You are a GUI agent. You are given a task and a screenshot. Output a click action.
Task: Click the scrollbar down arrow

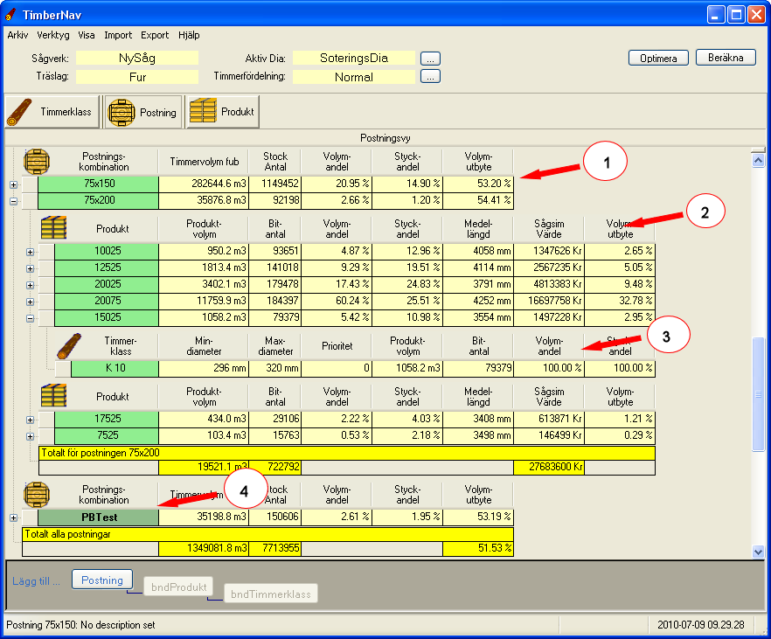click(x=758, y=552)
